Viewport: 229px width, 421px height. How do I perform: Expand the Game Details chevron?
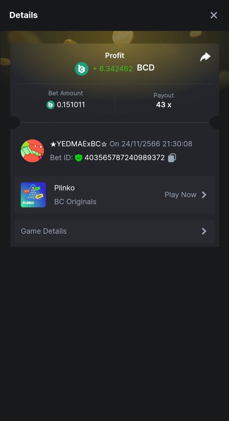tap(204, 231)
